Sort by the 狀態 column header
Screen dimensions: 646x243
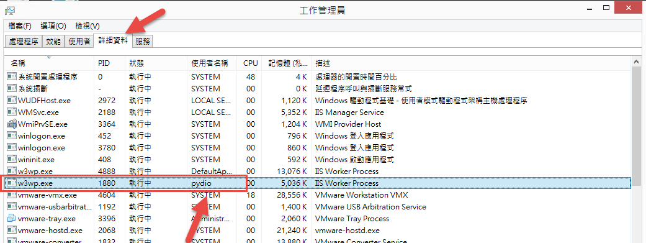(x=156, y=63)
